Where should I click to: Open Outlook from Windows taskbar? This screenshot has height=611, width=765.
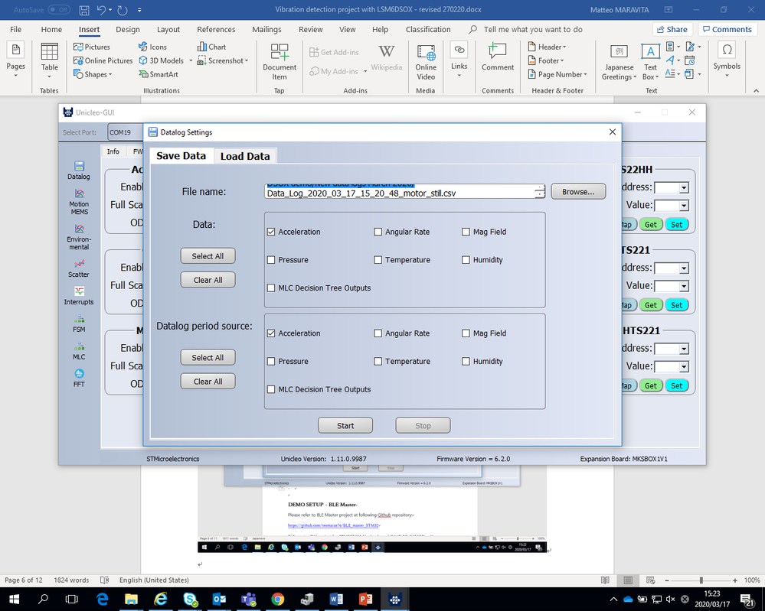pos(219,599)
